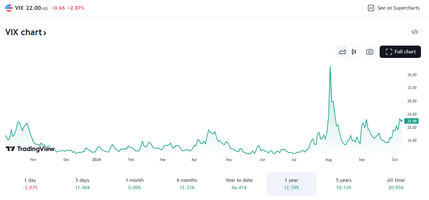Screen dimensions: 429x200
Task: Select the 1 month time range
Action: (134, 183)
